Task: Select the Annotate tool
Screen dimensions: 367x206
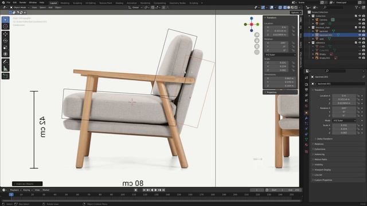Action: (5, 62)
